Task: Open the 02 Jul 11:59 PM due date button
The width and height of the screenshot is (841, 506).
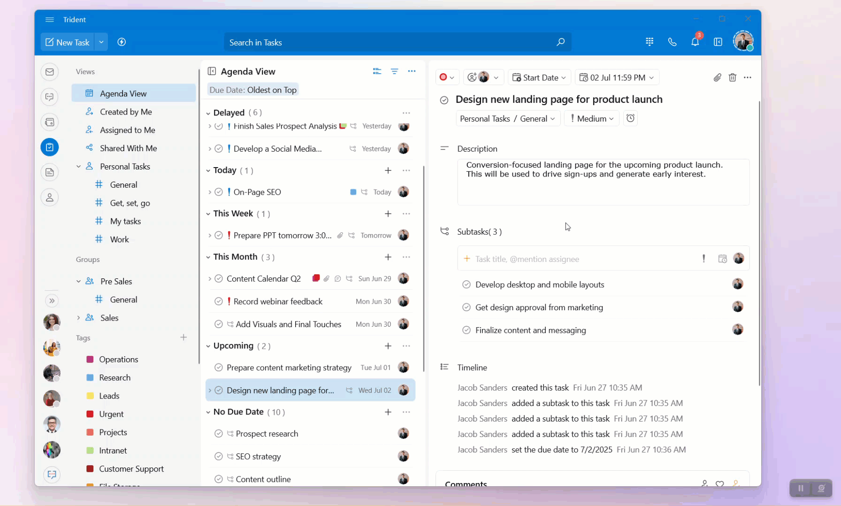Action: [617, 77]
